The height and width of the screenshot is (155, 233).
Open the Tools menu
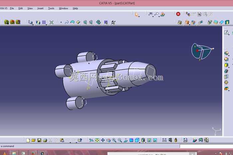pyautogui.click(x=51, y=8)
